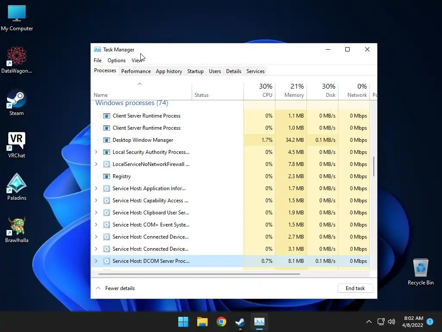Select the Steam desktop shortcut

pyautogui.click(x=17, y=102)
